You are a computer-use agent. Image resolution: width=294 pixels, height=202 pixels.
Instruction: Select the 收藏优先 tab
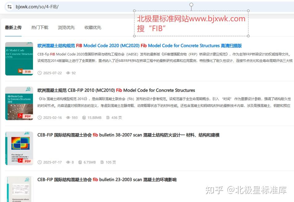[x=92, y=27]
